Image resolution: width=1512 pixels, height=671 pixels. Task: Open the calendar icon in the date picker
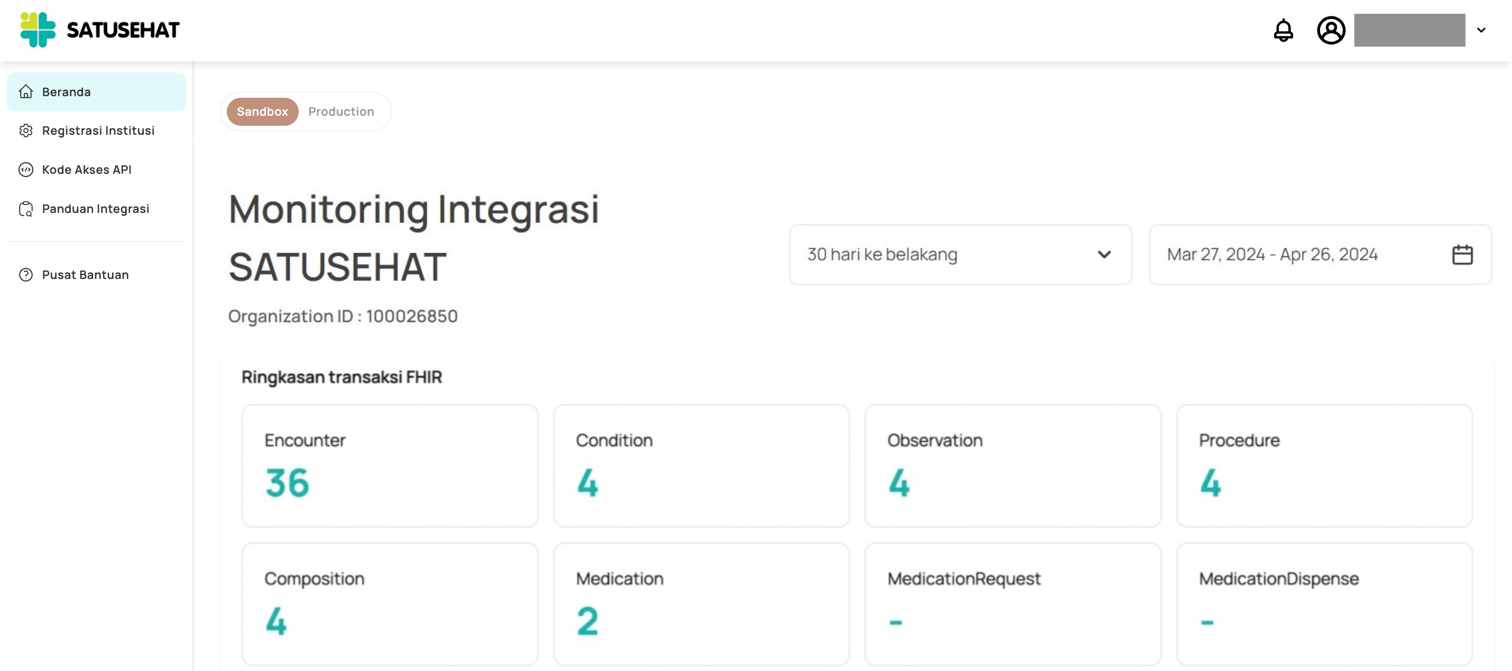[x=1463, y=255]
